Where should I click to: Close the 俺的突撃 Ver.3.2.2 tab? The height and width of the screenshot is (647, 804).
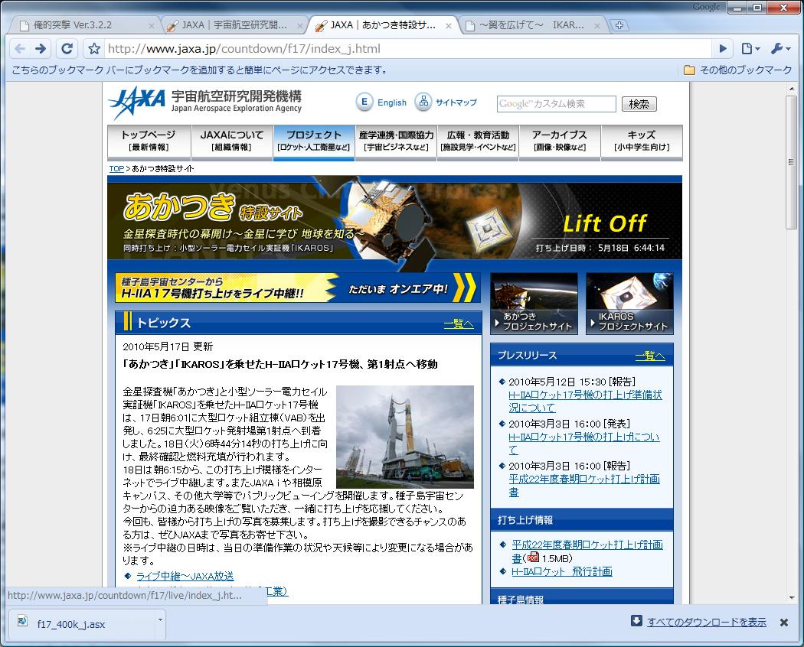152,25
